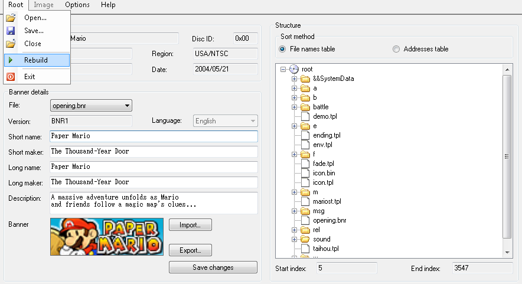Click the green Rebuild arrow icon
Viewport: 522px width, 284px height.
(11, 60)
